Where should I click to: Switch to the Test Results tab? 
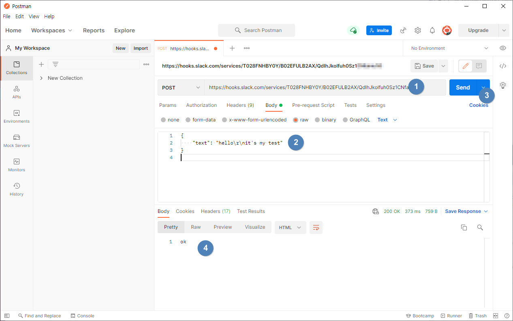tap(251, 211)
